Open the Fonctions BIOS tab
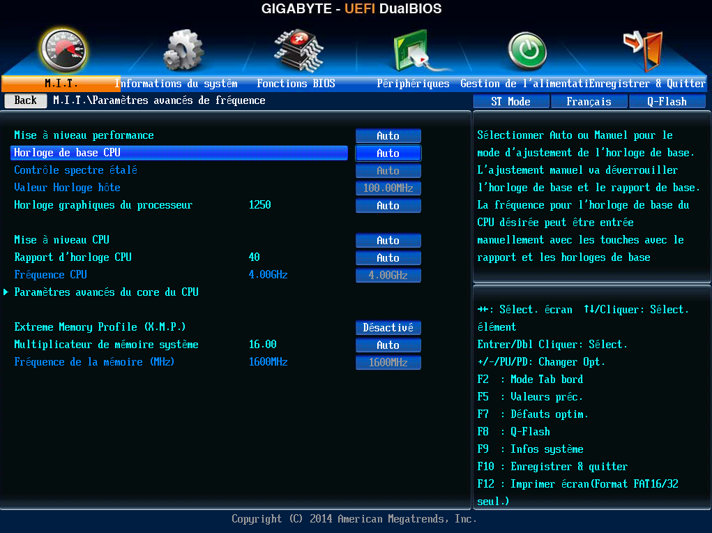Viewport: 712px width, 533px height. coord(296,84)
